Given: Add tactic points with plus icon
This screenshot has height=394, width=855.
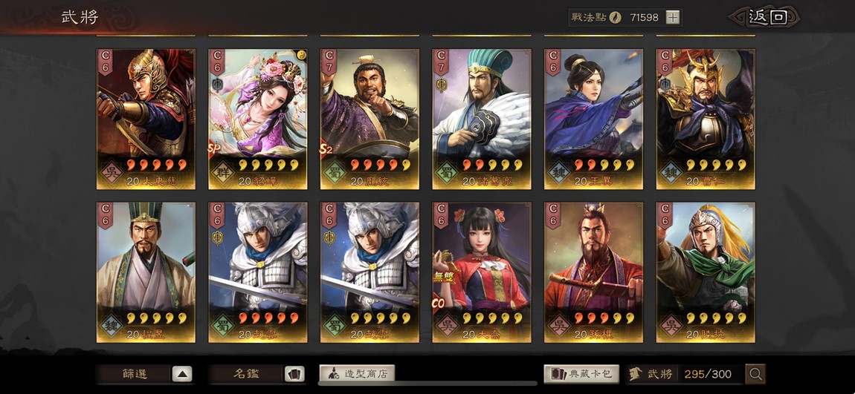Looking at the screenshot, I should 673,17.
